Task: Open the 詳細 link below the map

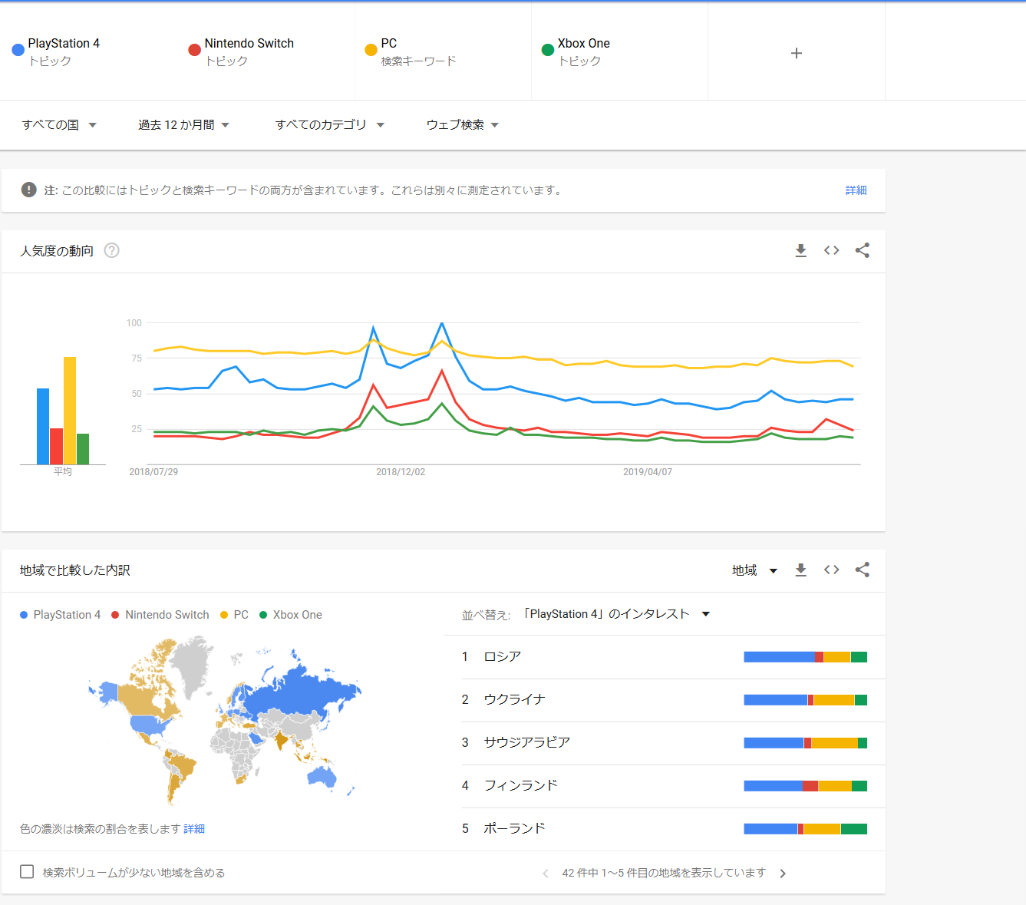Action: tap(194, 829)
